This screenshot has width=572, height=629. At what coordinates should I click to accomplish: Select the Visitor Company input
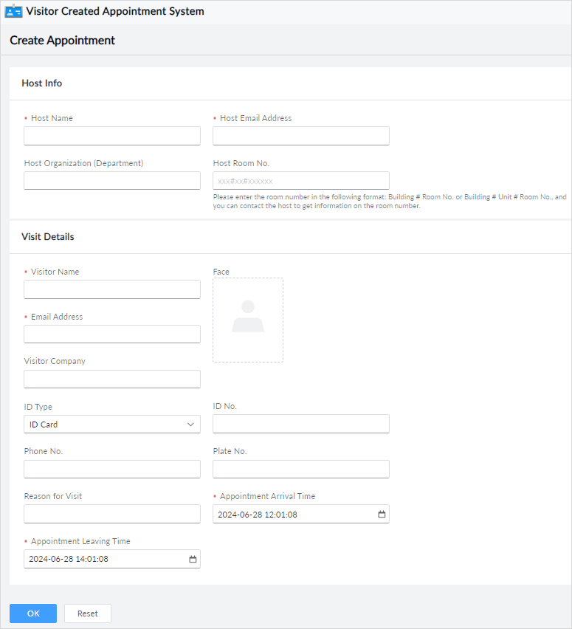tap(112, 379)
